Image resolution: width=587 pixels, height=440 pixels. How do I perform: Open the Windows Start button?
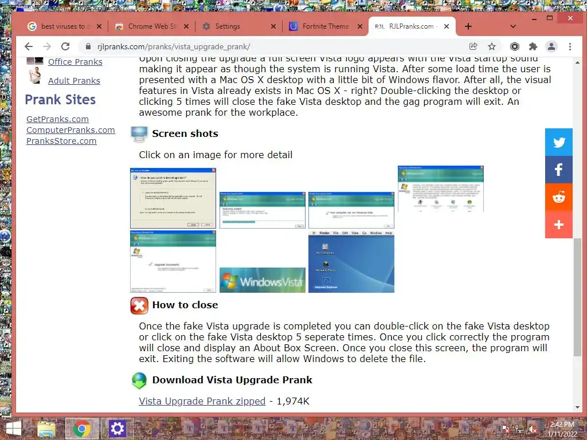point(14,429)
